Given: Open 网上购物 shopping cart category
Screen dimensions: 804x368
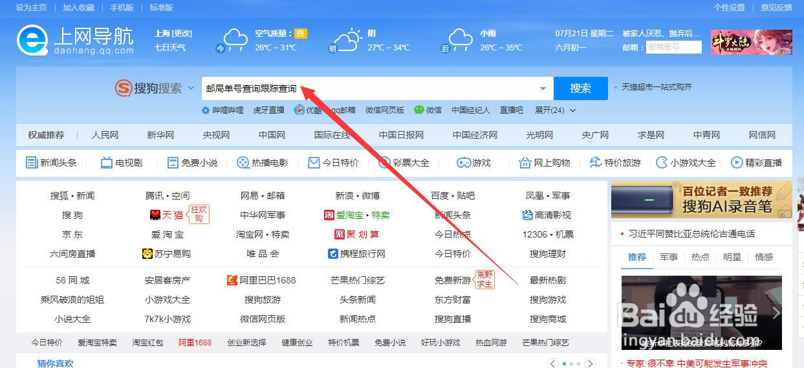Looking at the screenshot, I should (525, 163).
